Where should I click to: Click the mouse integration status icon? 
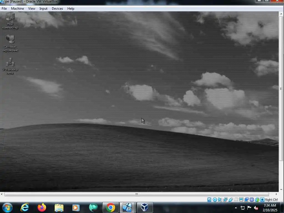click(257, 200)
